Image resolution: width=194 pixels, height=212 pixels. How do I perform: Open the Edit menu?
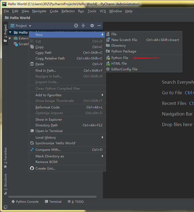click(x=15, y=11)
